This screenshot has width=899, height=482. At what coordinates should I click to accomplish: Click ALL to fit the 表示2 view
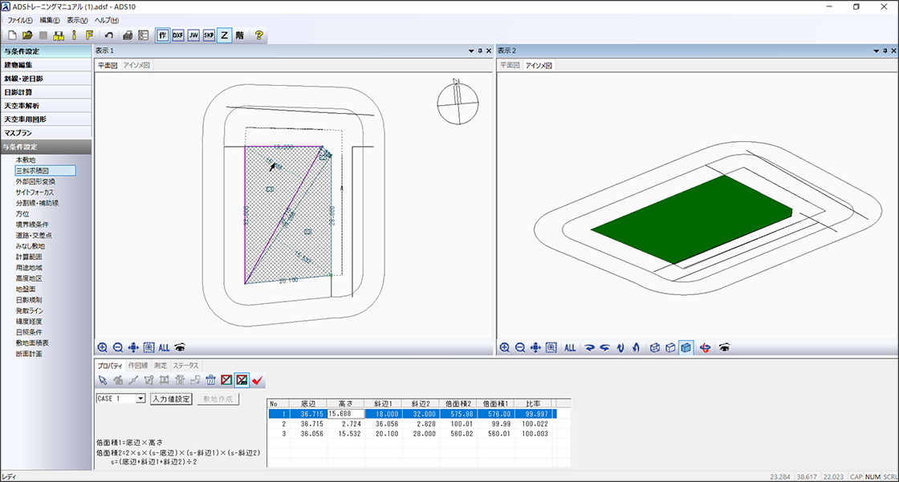coord(570,347)
